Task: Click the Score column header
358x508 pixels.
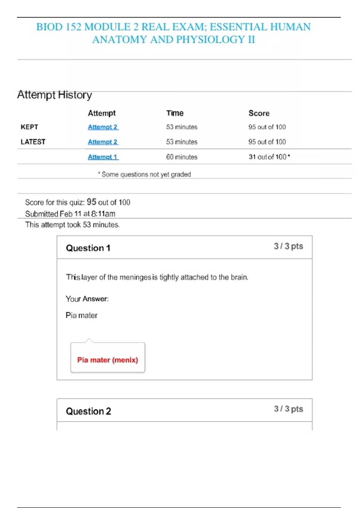Action: 259,113
